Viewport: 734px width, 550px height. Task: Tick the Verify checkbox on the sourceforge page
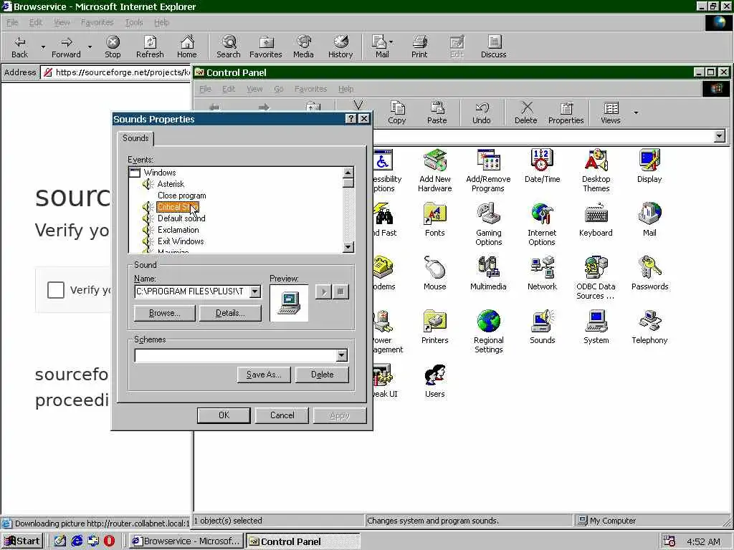pyautogui.click(x=56, y=290)
